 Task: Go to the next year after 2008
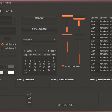[x=55, y=51]
